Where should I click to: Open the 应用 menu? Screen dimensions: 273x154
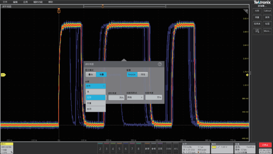click(x=26, y=2)
